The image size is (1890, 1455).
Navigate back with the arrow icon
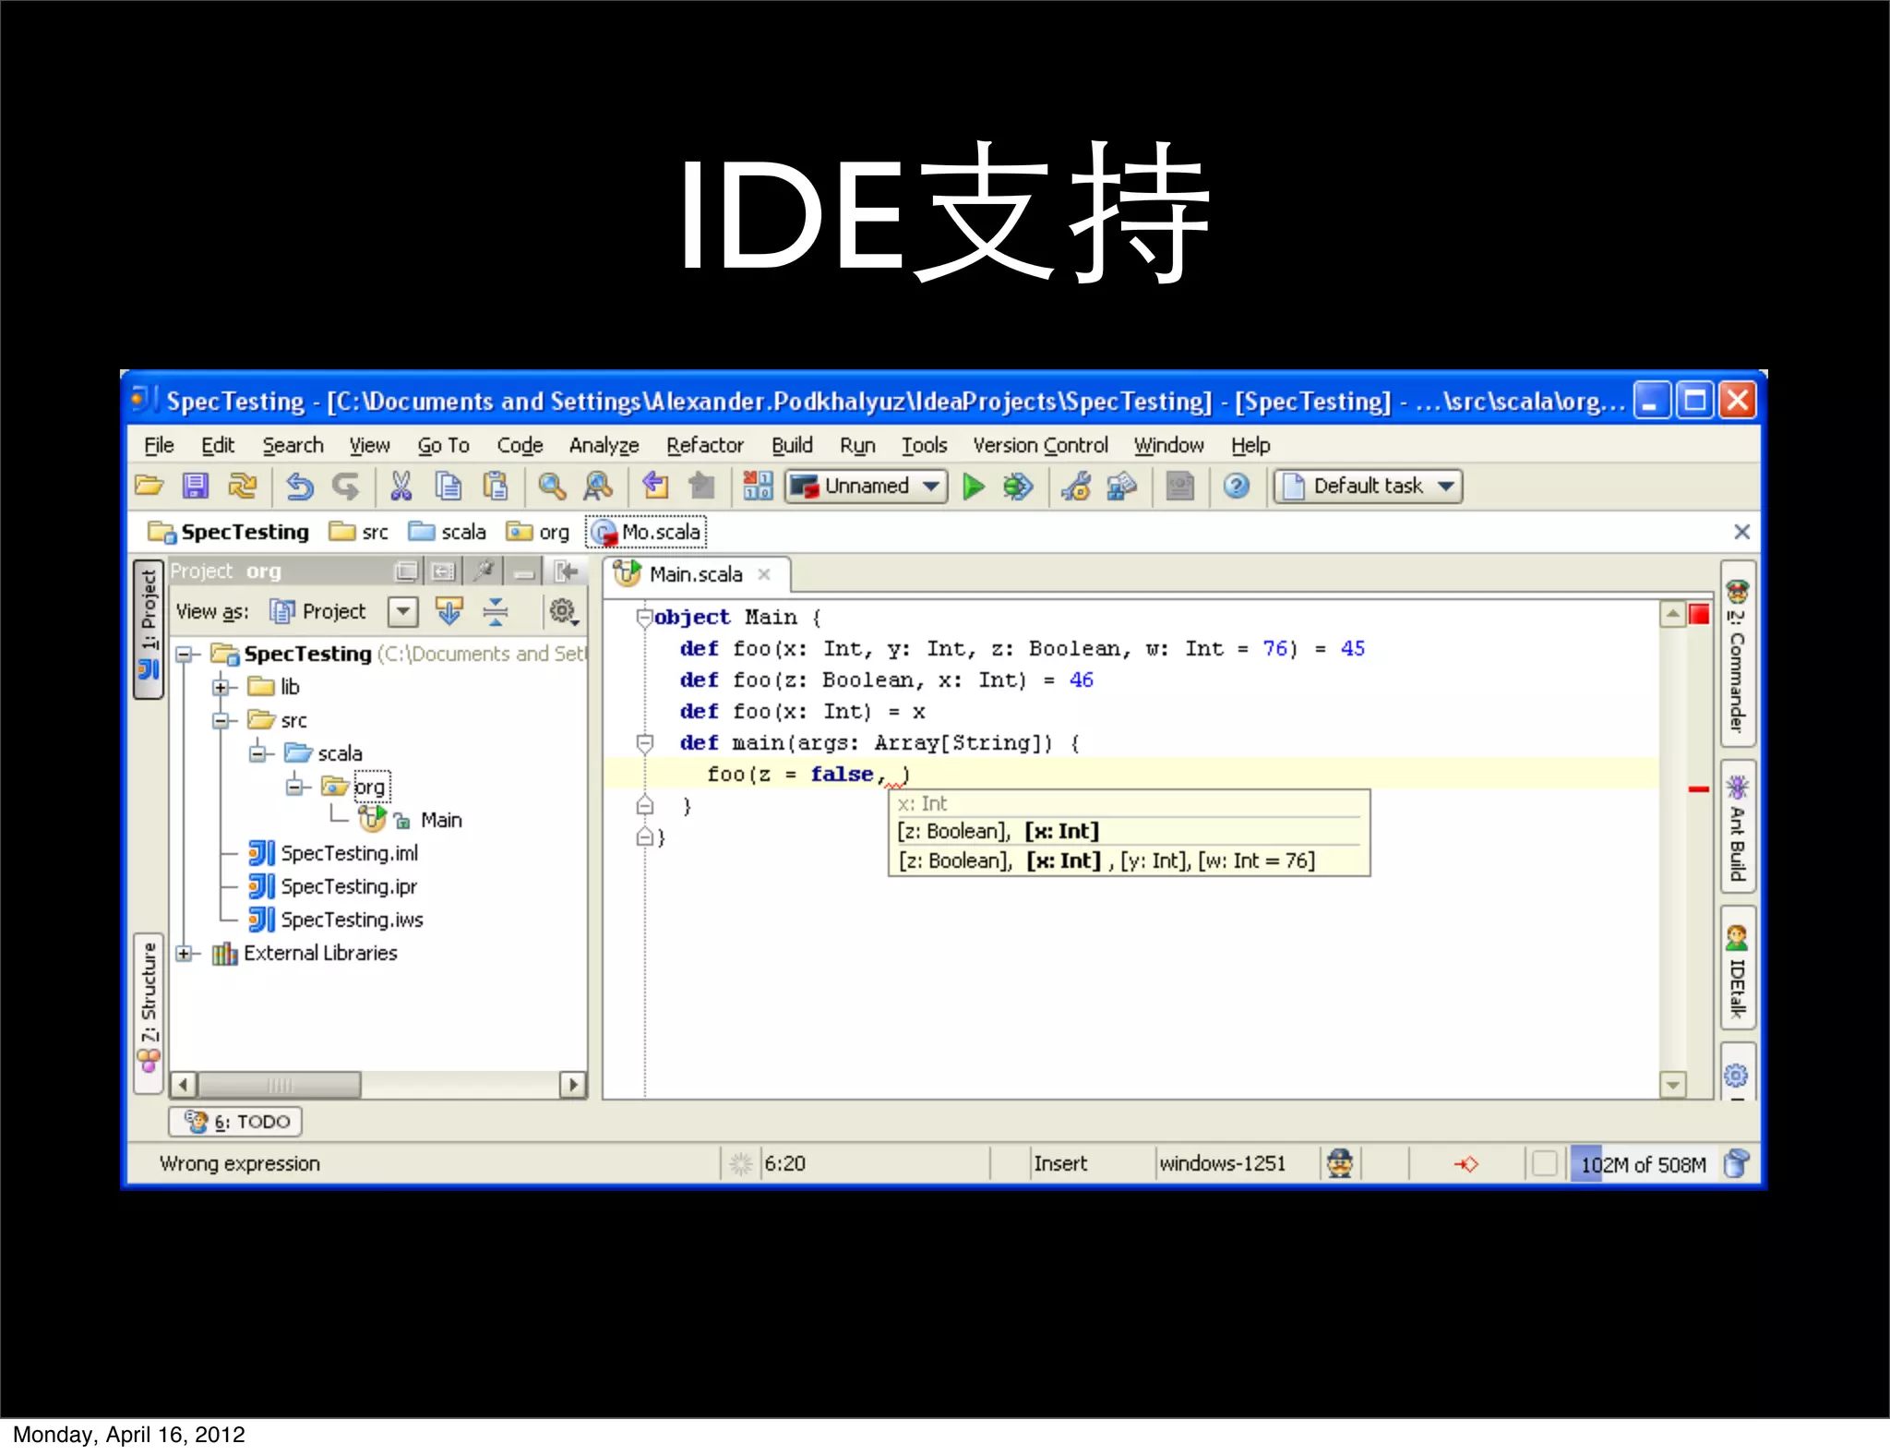[655, 486]
